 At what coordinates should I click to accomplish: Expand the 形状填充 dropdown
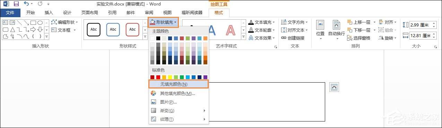(163, 22)
